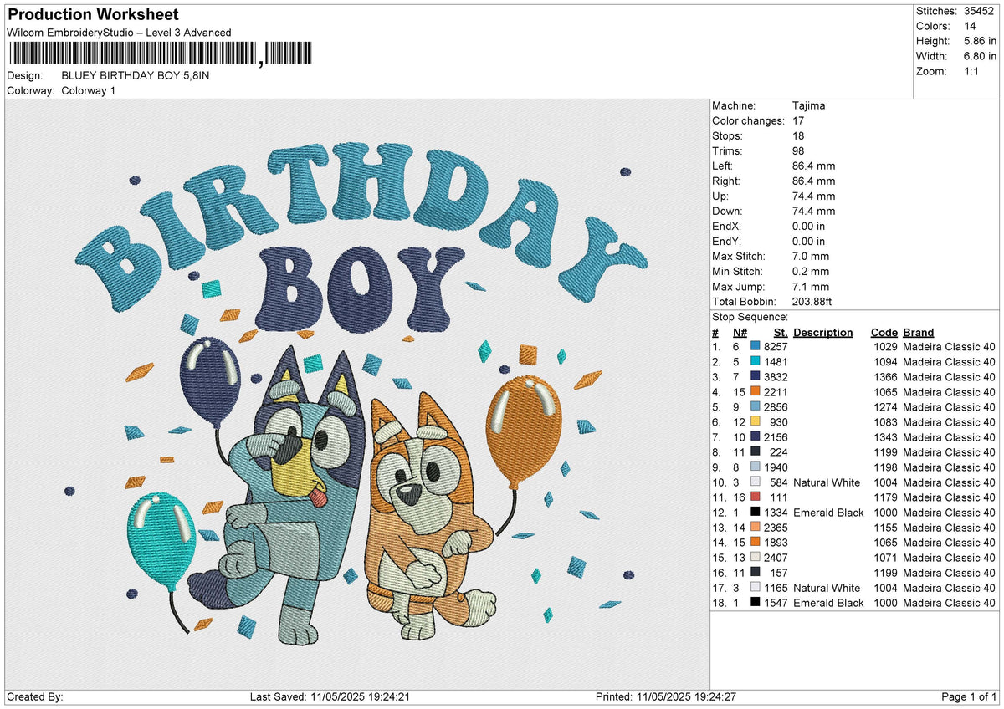Choose the peach swatch beside 2365 stitches
The height and width of the screenshot is (709, 1004).
pos(756,527)
